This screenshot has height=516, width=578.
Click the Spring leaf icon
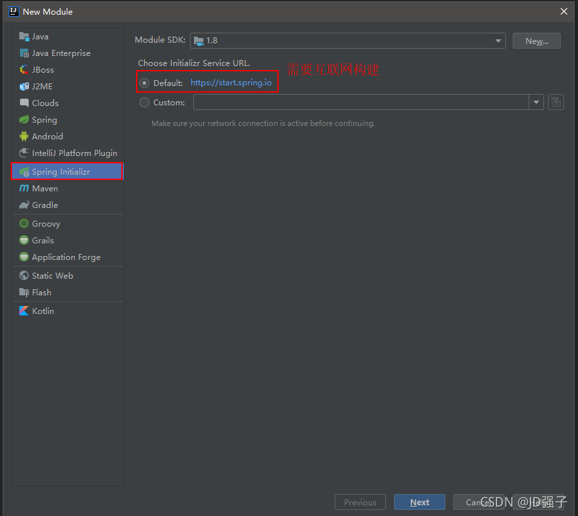(24, 119)
